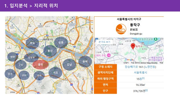Viewport: 180px width, 101px height.
Task: Click the orange Dongjak-gu emblem logo
Action: (x=121, y=29)
